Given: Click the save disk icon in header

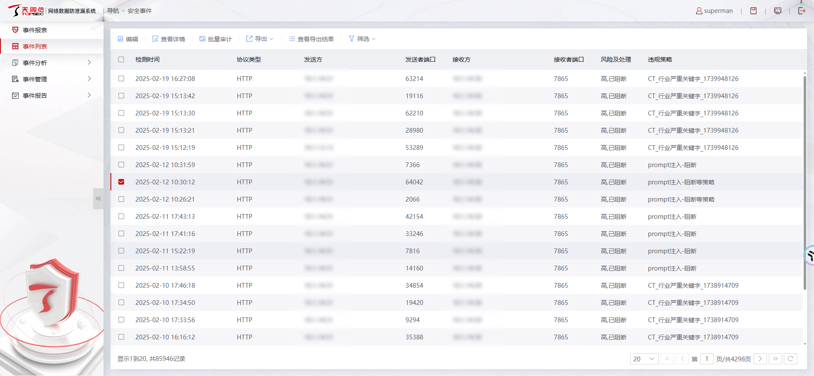Looking at the screenshot, I should (x=753, y=11).
